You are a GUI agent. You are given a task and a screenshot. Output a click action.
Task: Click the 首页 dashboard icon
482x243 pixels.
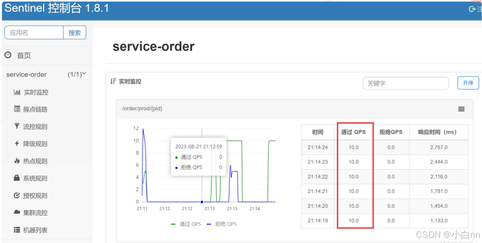[8, 55]
